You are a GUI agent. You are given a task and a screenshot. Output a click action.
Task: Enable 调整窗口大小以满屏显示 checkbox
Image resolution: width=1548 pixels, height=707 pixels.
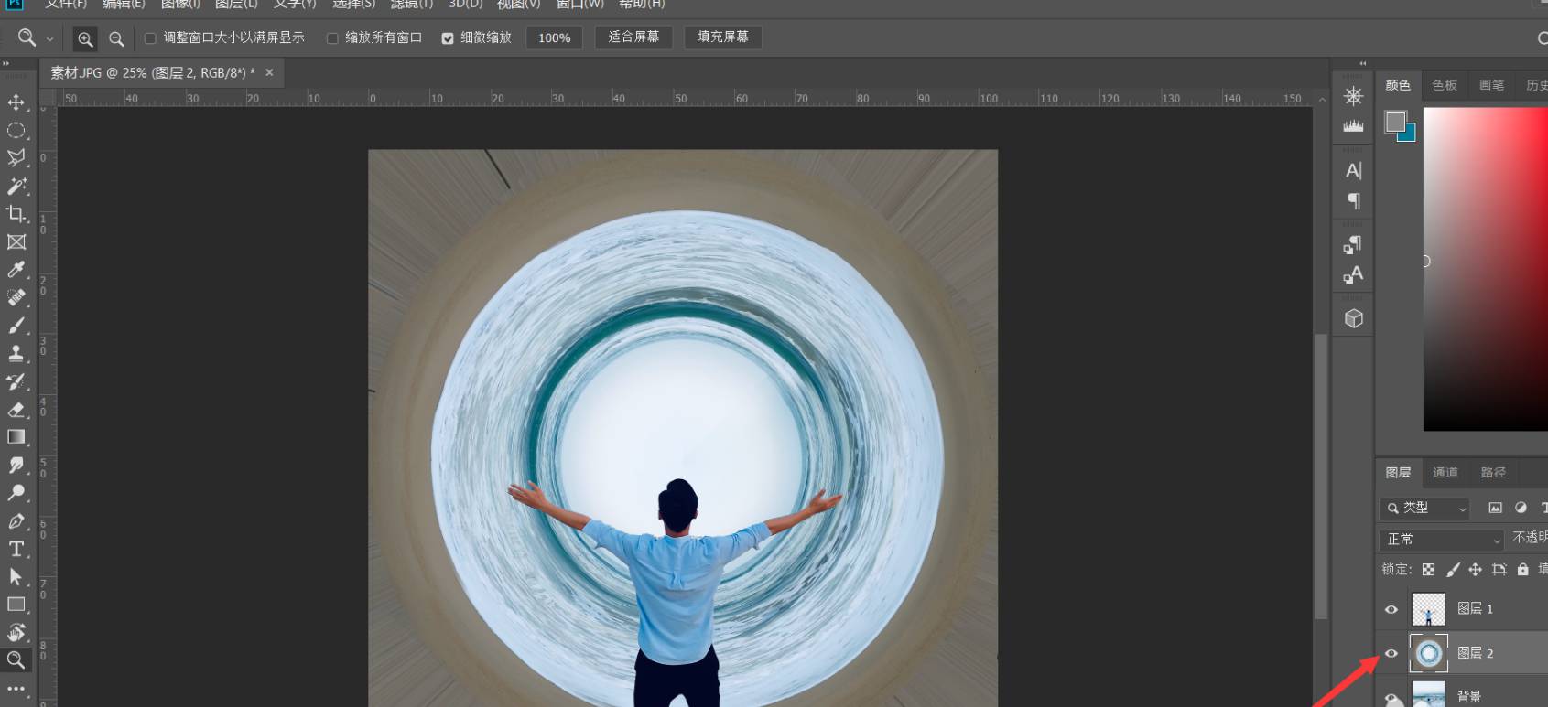(x=151, y=38)
